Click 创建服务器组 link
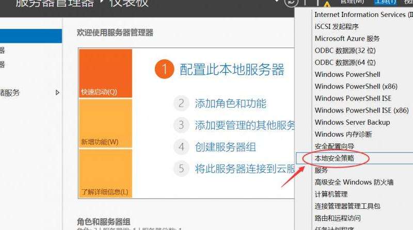 (225, 147)
